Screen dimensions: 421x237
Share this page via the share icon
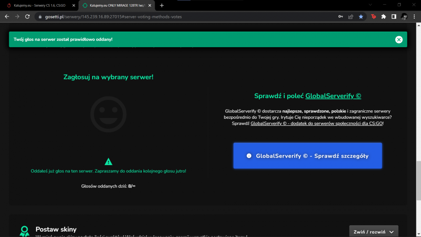click(x=351, y=17)
